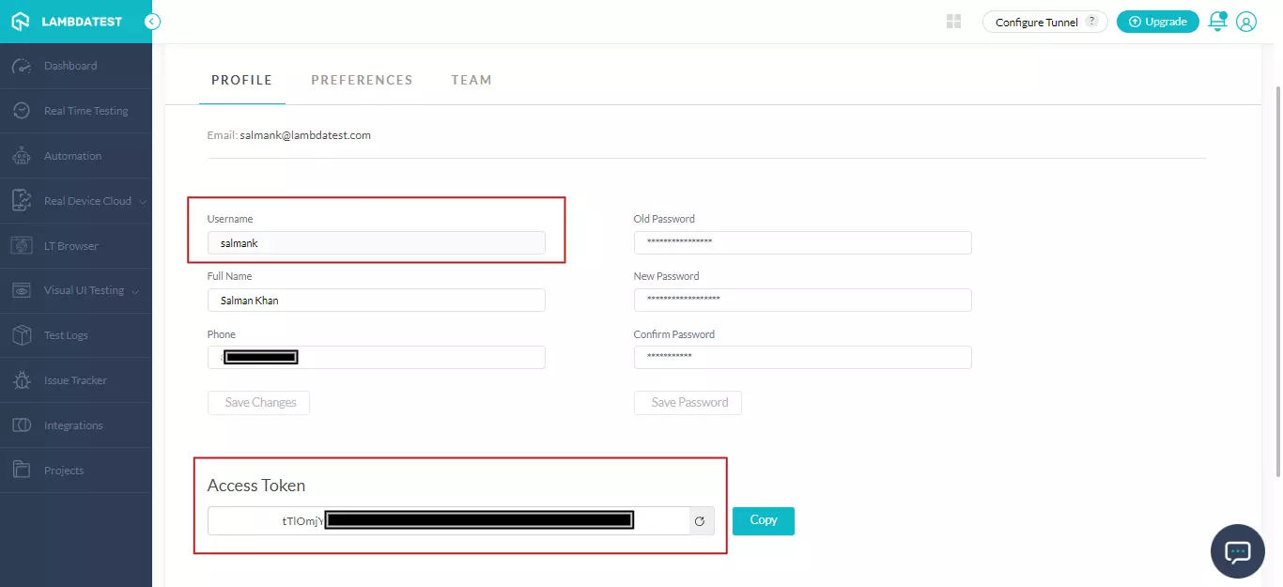
Task: Click the Issue Tracker bug icon
Action: [x=22, y=380]
